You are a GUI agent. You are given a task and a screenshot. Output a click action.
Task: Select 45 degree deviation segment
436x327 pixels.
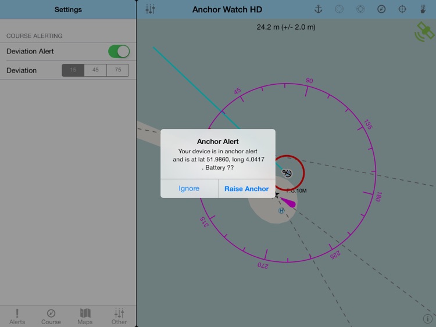pyautogui.click(x=95, y=70)
